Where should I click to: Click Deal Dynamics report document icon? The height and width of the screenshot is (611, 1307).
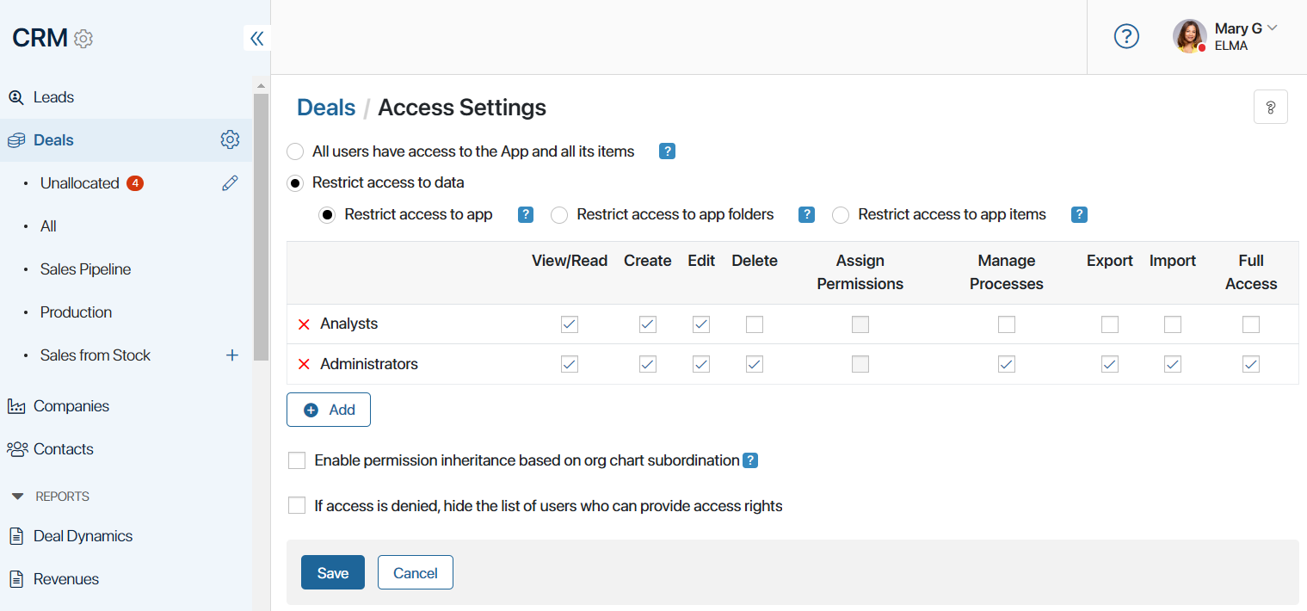click(16, 536)
